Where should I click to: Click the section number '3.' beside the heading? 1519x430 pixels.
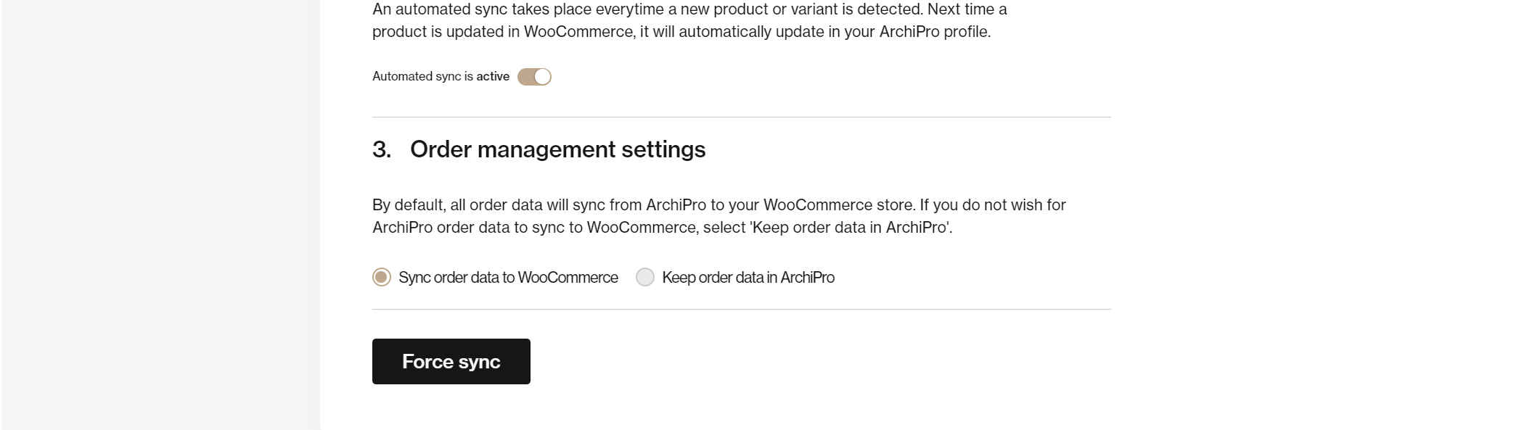point(382,149)
